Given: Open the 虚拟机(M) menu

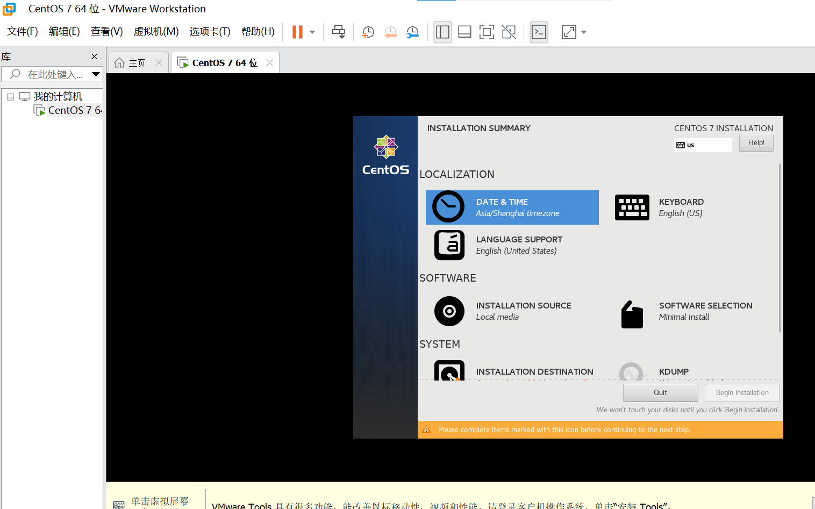Looking at the screenshot, I should point(156,32).
